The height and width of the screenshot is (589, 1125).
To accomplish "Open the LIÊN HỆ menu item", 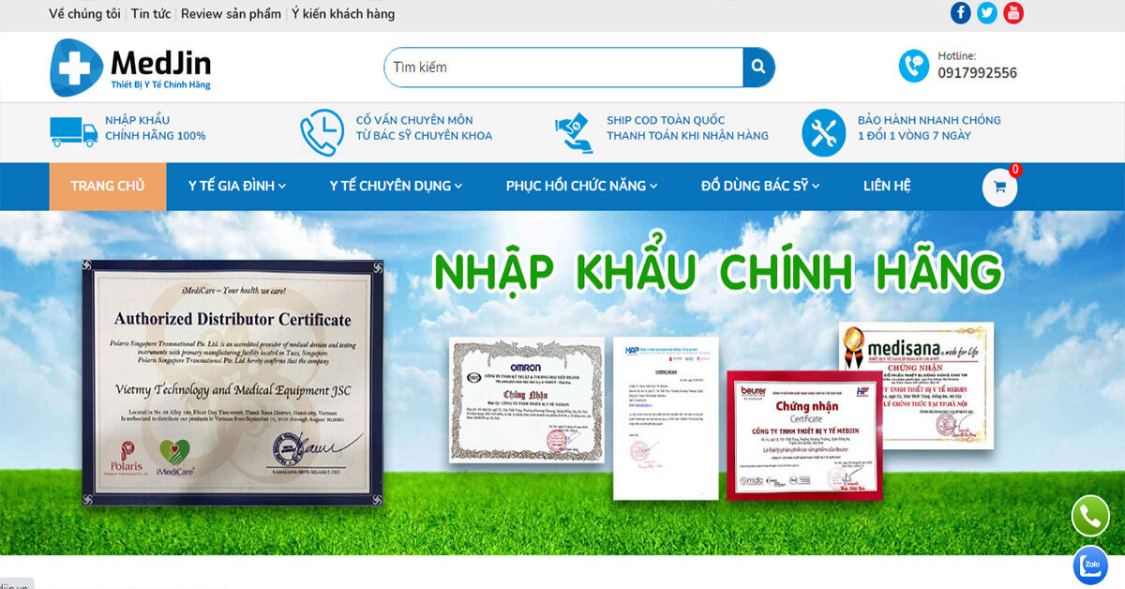I will (x=887, y=186).
